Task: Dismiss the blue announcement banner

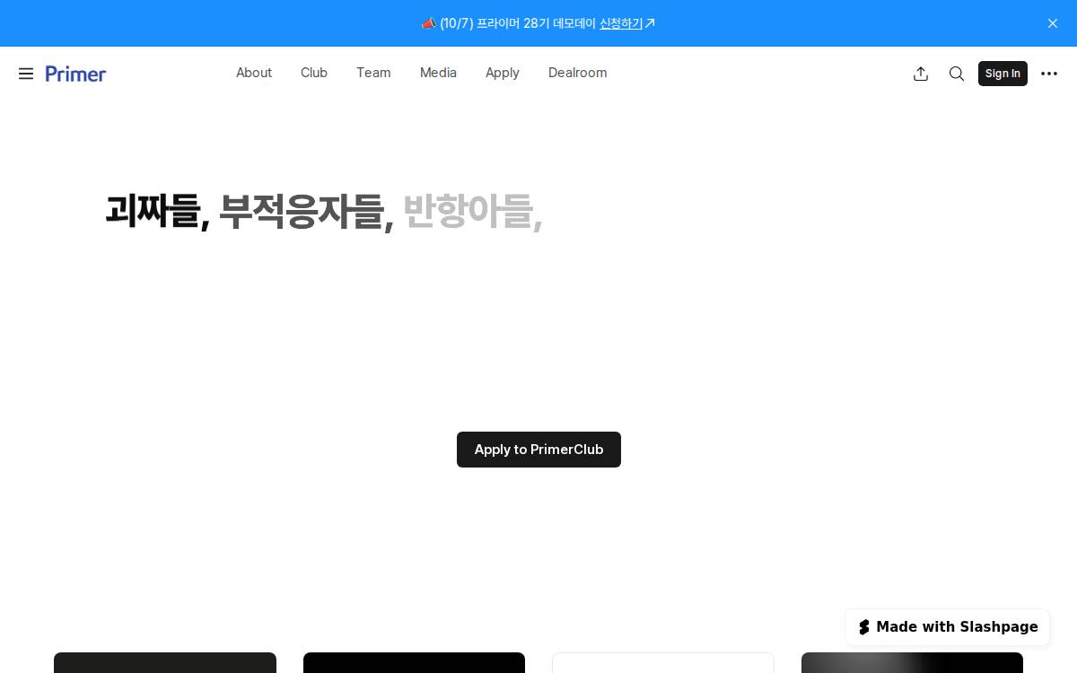Action: tap(1053, 23)
